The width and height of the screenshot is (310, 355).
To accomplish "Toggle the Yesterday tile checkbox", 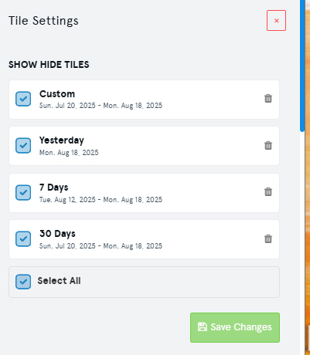I will tap(23, 146).
